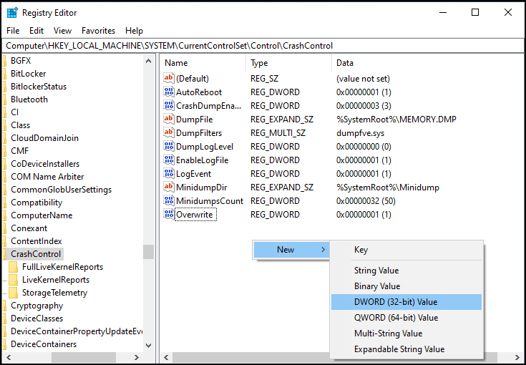Click the EnableLogFile DWORD icon

pos(169,160)
